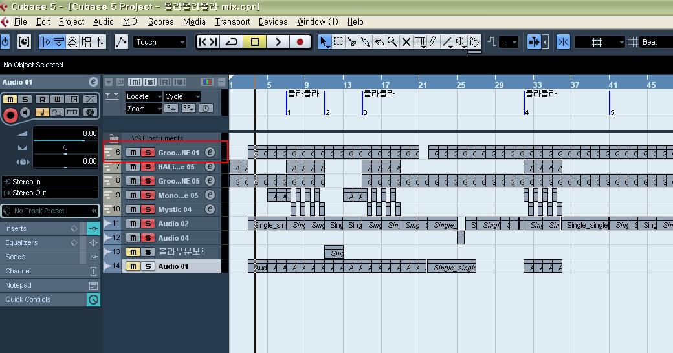The height and width of the screenshot is (353, 673).
Task: Toggle the Show Event Infoline icon
Action: [x=59, y=42]
